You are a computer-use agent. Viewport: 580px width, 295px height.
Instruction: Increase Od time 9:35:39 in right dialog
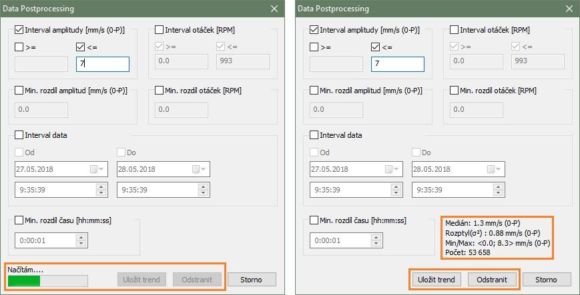click(396, 186)
